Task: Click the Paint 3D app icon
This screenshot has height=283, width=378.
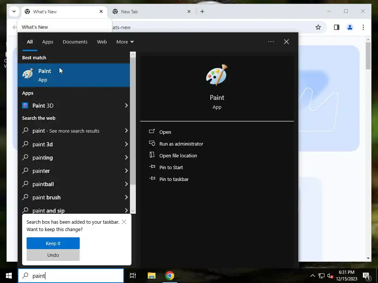Action: tap(25, 105)
